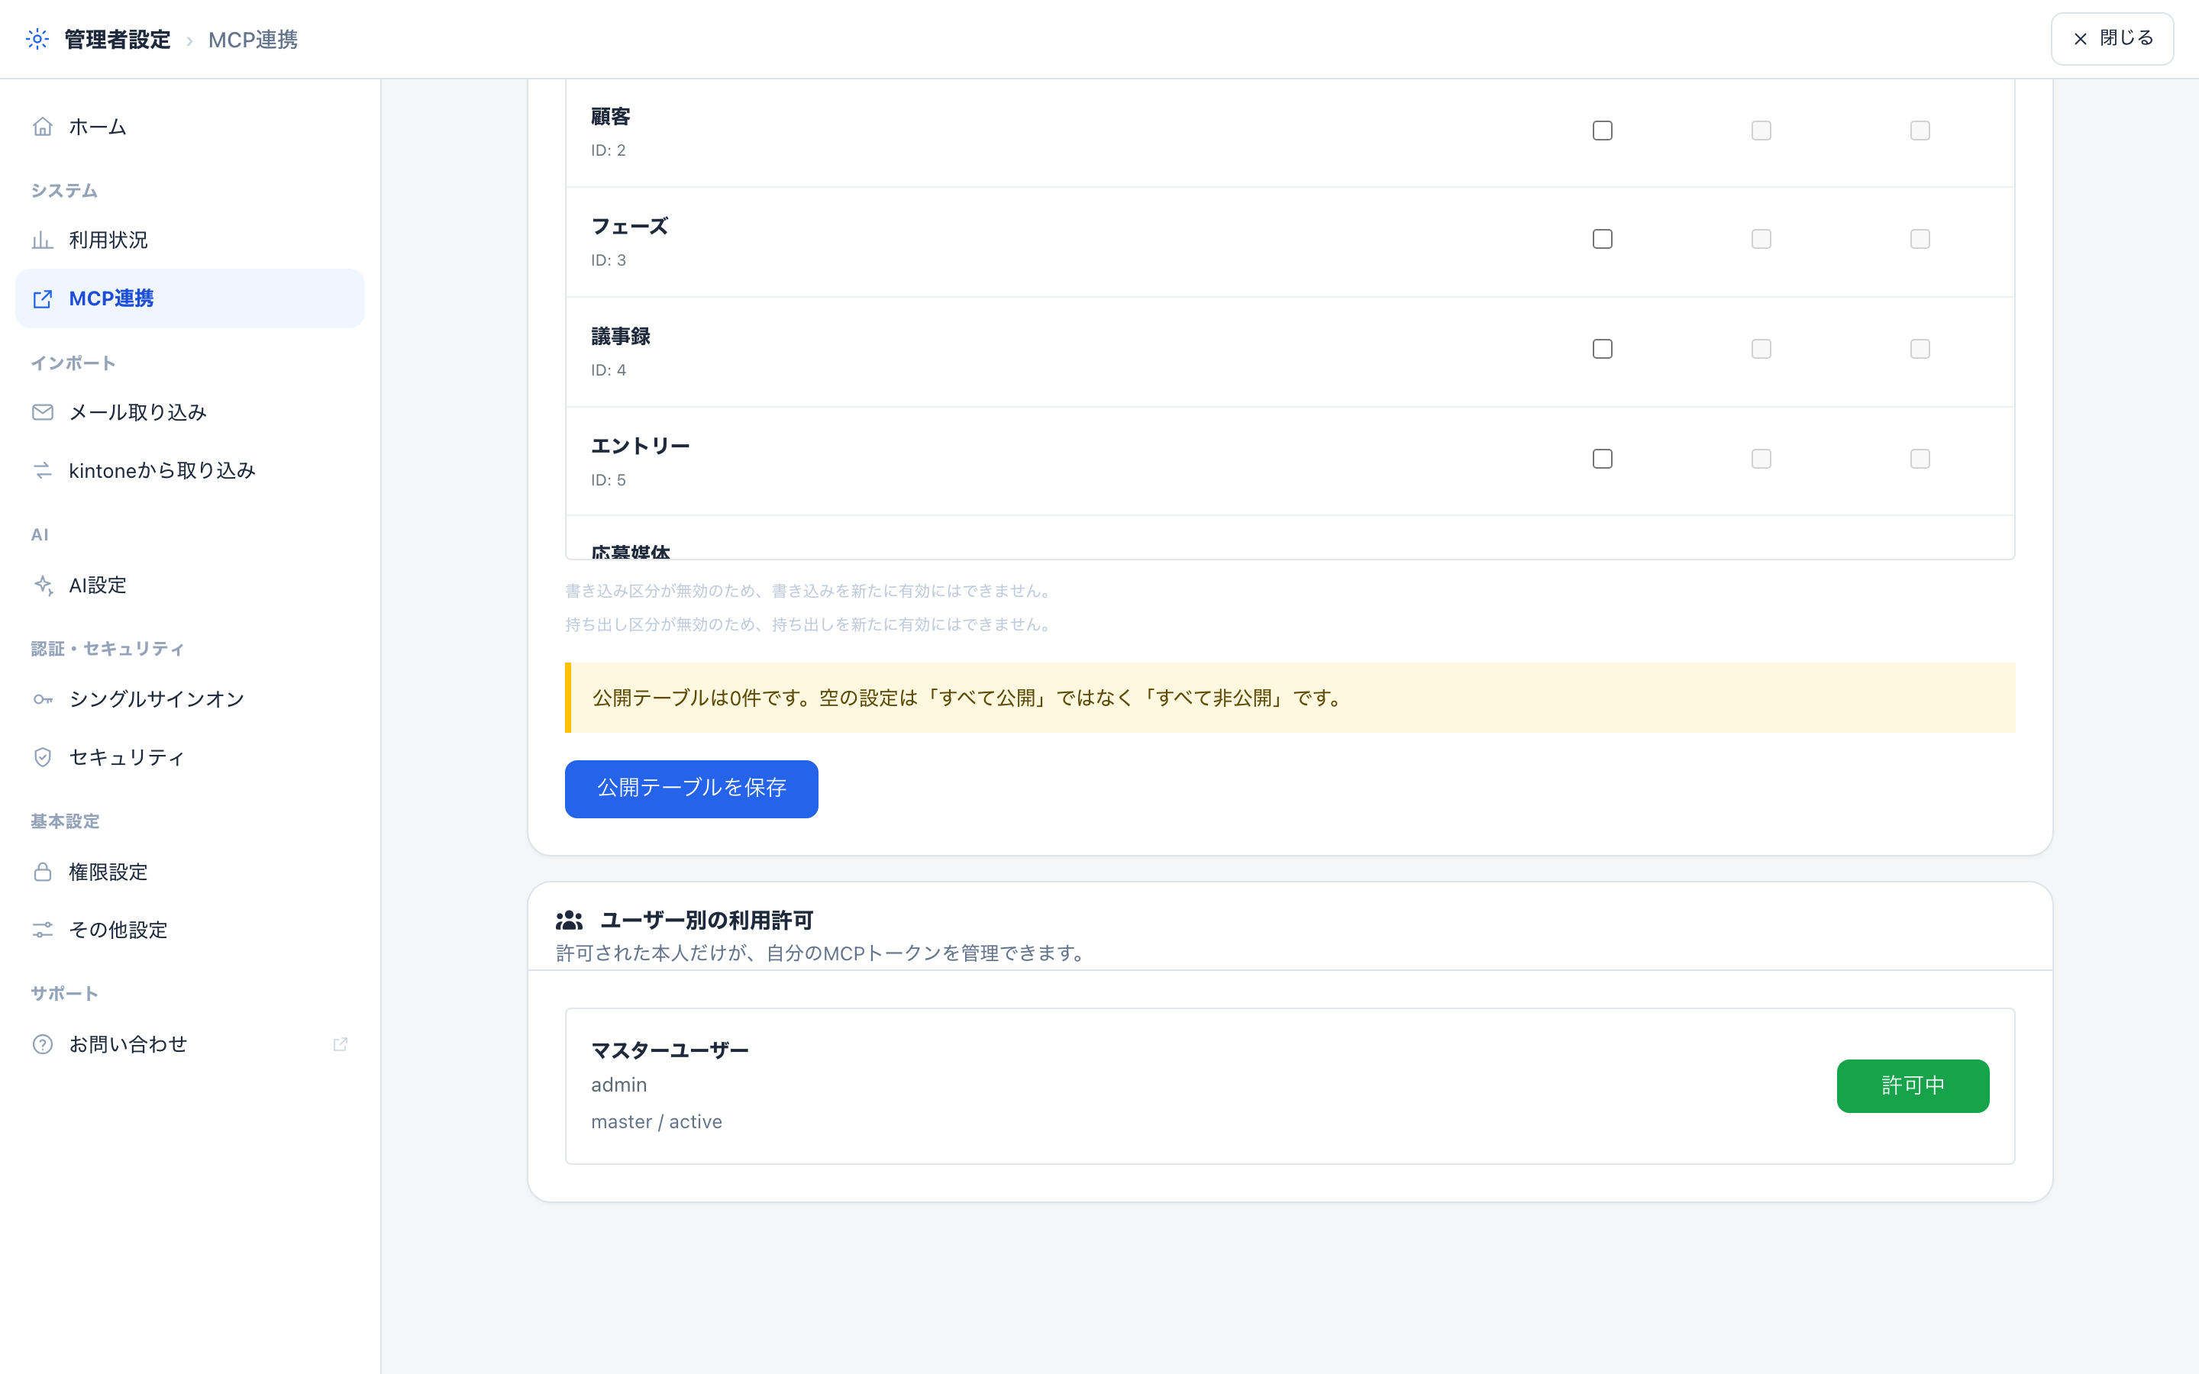Open シングルサインオン in the sidebar
2199x1374 pixels.
tap(190, 698)
